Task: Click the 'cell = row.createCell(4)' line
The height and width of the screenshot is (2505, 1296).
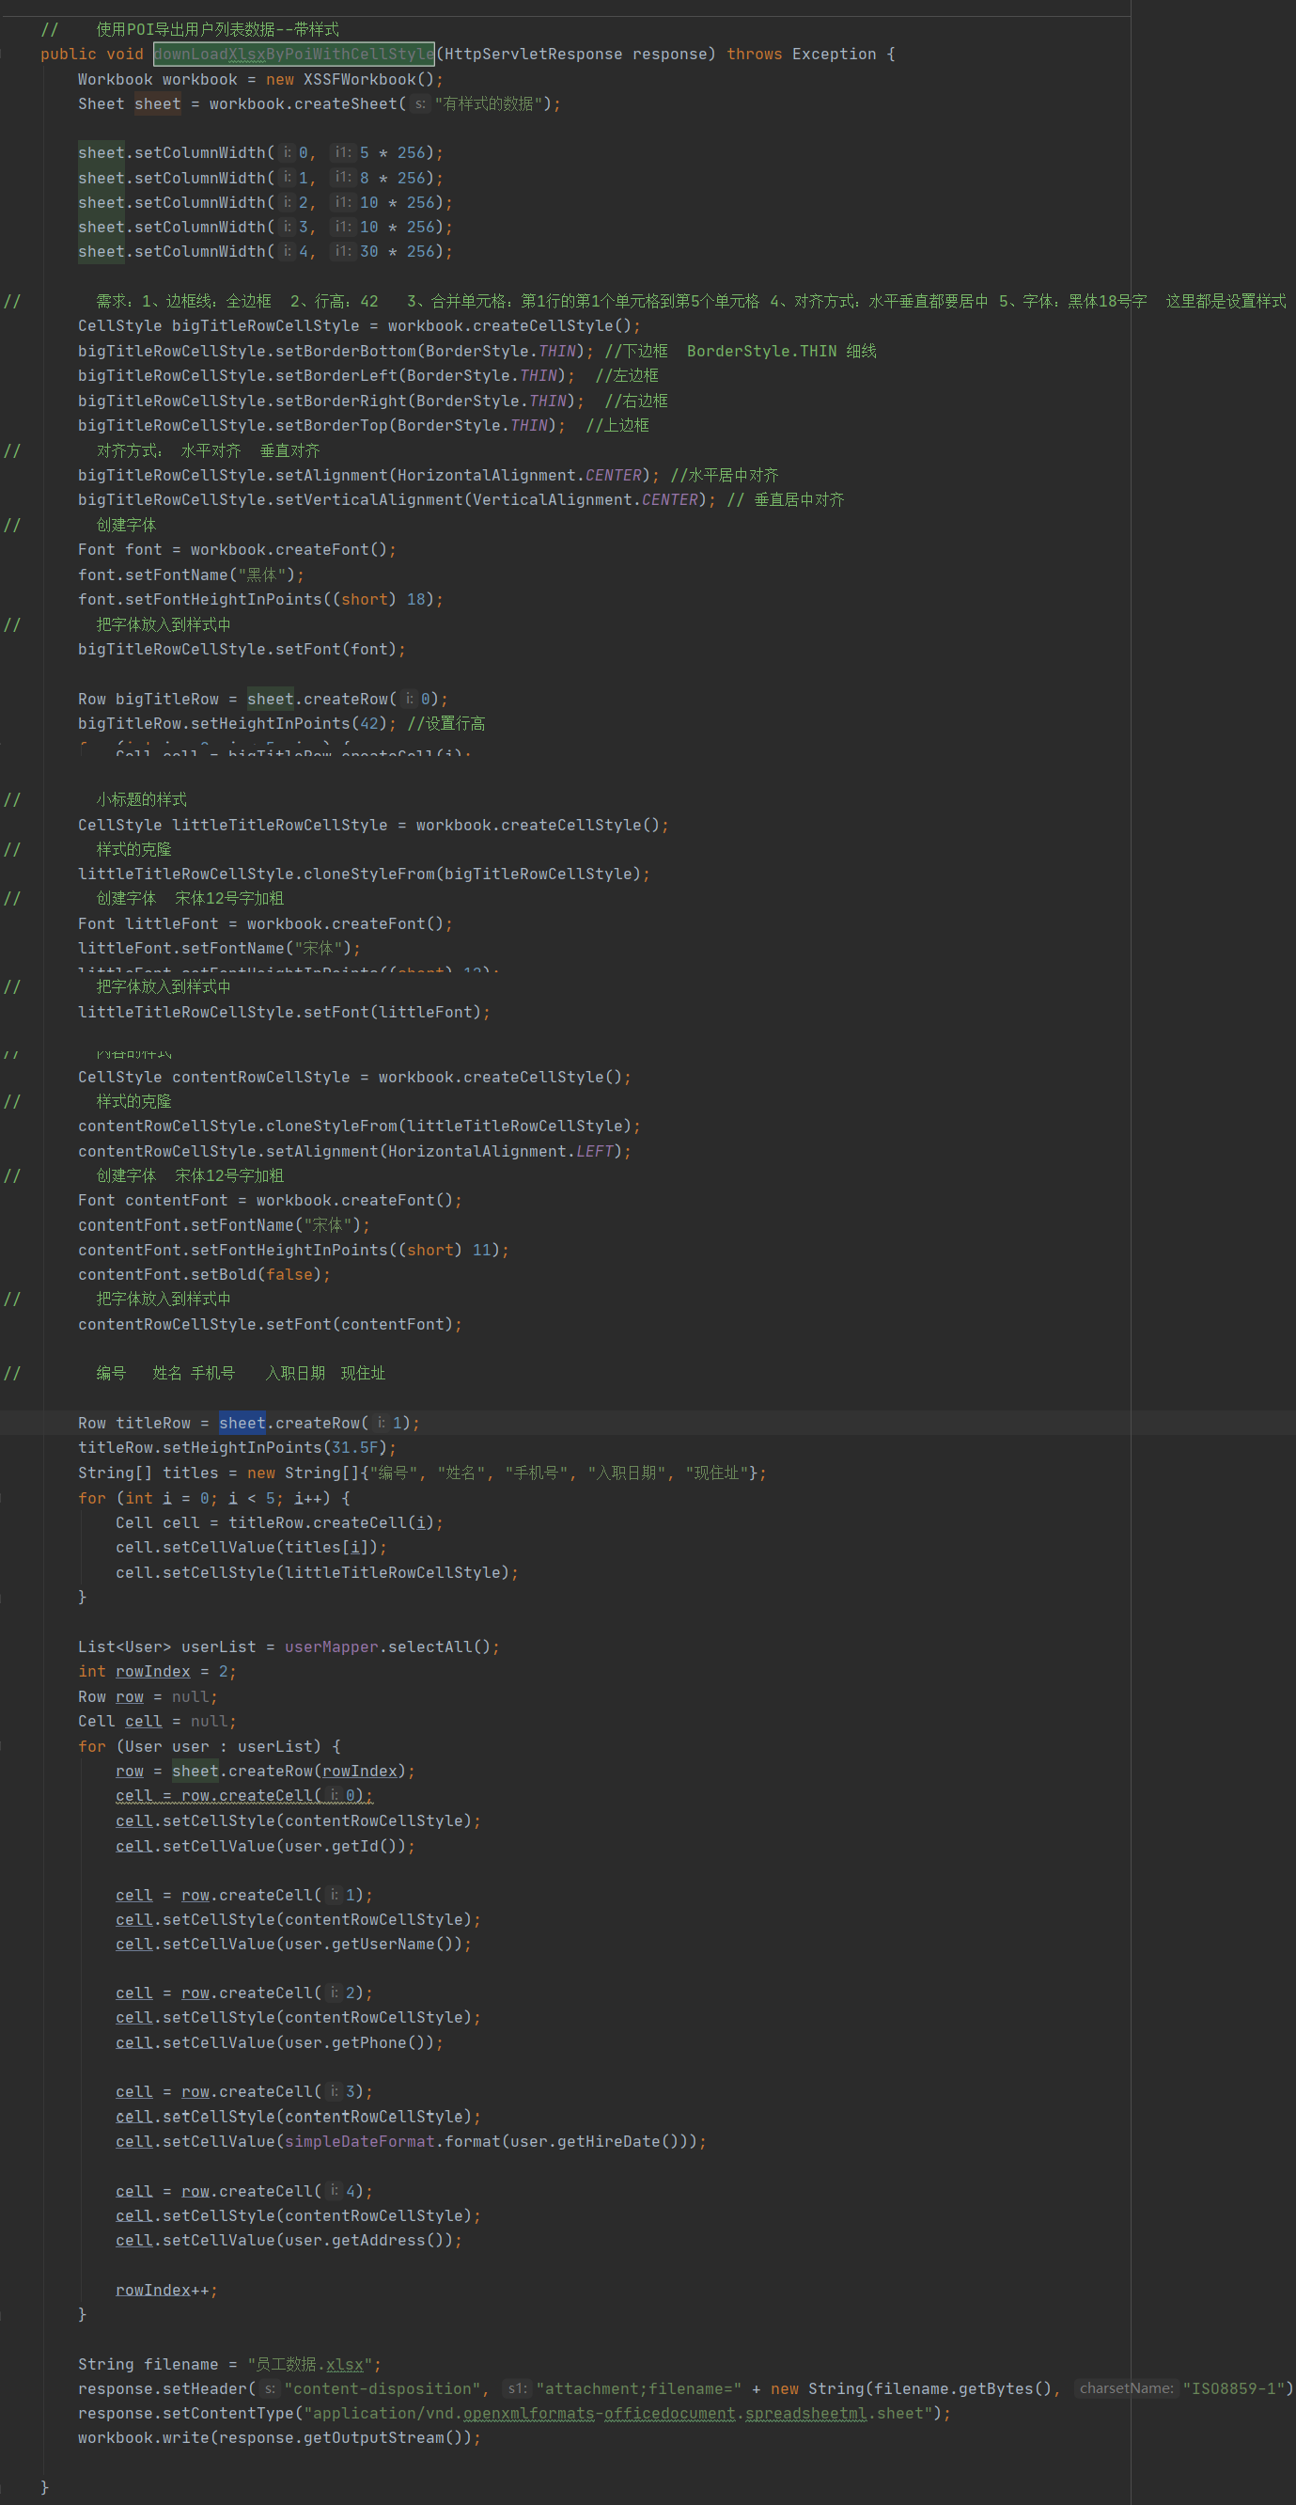Action: [244, 2191]
